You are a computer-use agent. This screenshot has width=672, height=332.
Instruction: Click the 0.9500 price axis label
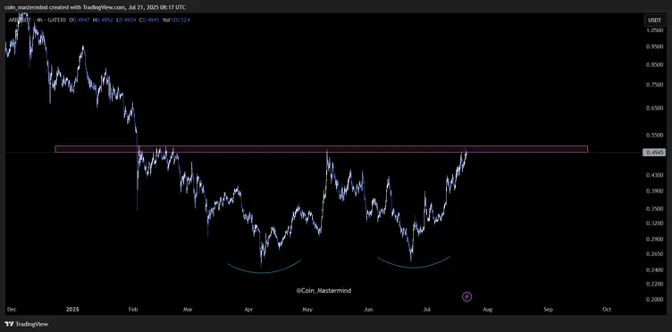(x=655, y=47)
